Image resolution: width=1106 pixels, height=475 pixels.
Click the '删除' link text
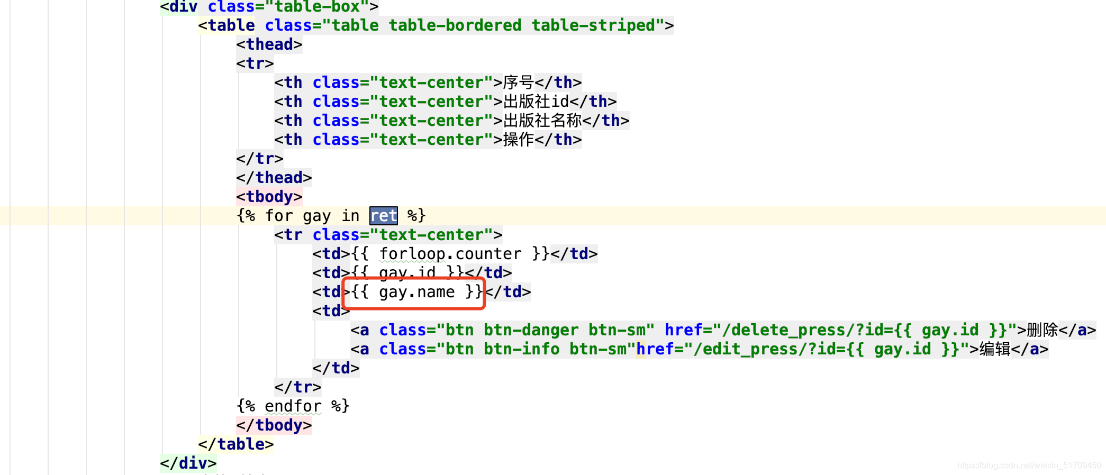pyautogui.click(x=1042, y=330)
